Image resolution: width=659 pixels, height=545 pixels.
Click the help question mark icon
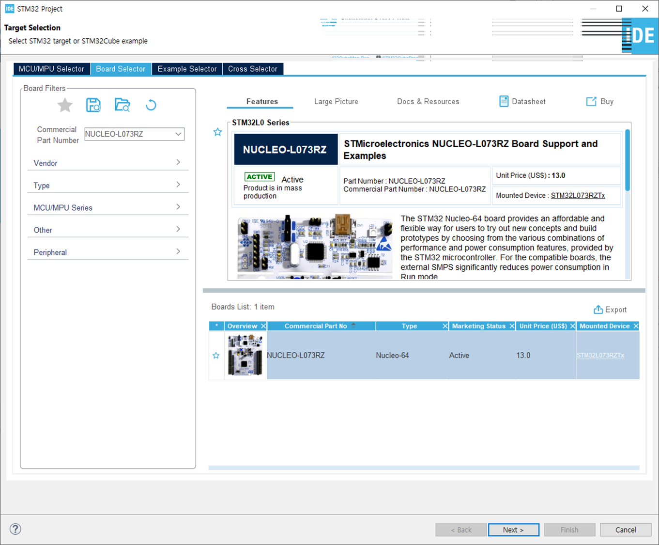point(15,529)
